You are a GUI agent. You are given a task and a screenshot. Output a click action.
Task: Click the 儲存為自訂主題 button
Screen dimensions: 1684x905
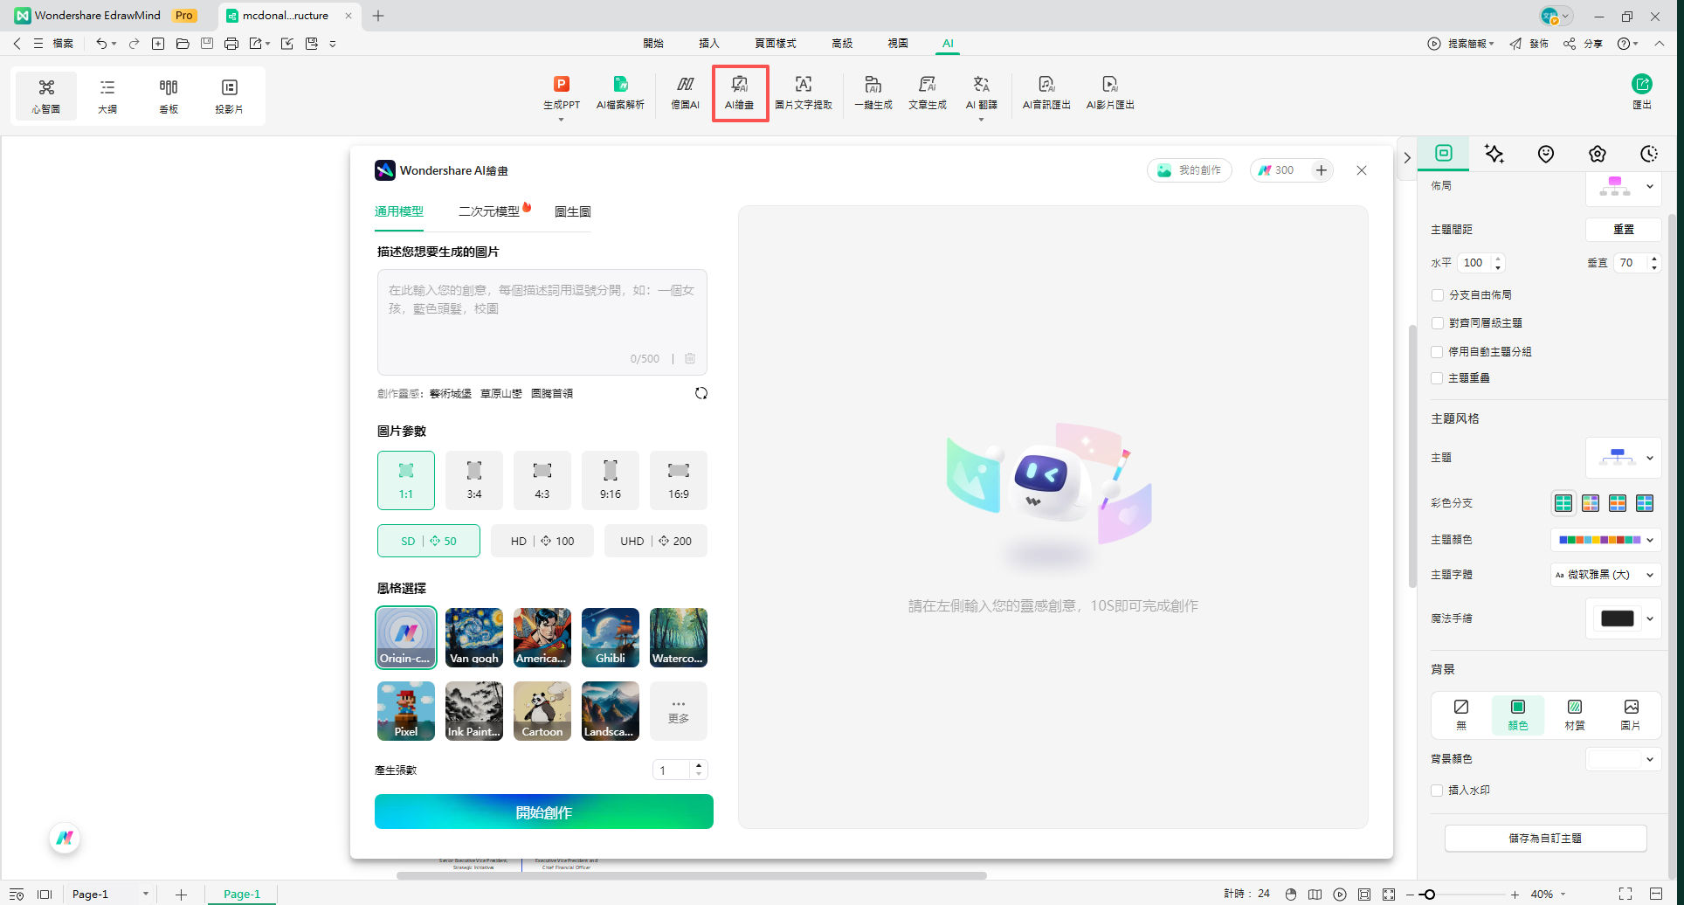point(1544,838)
